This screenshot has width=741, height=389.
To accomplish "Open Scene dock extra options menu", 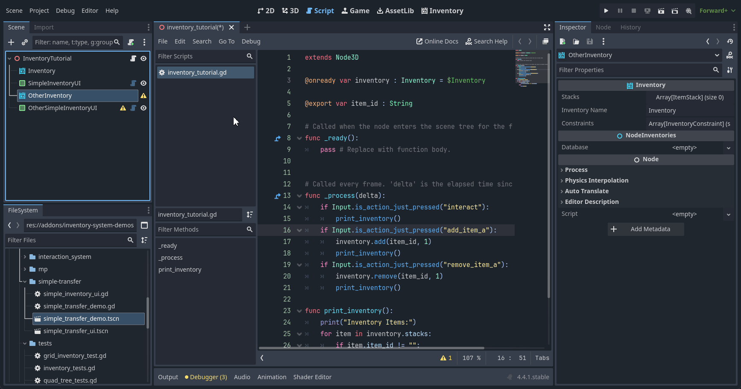I will point(144,42).
